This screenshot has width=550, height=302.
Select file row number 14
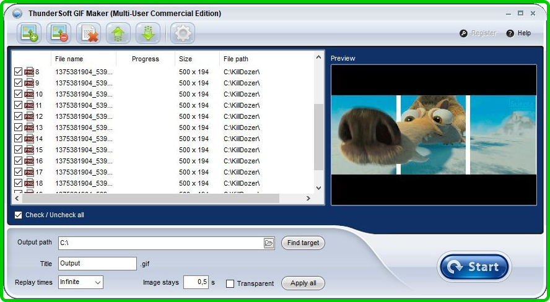click(x=164, y=139)
